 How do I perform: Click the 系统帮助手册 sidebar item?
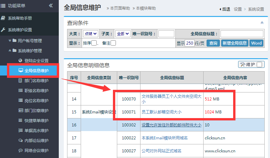pyautogui.click(x=29, y=18)
